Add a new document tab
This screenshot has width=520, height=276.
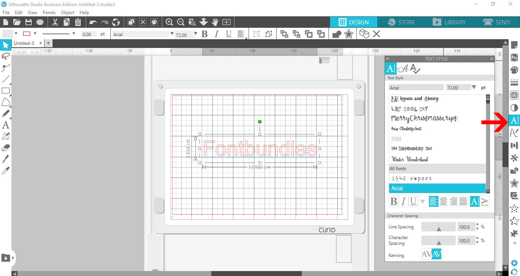pyautogui.click(x=48, y=43)
